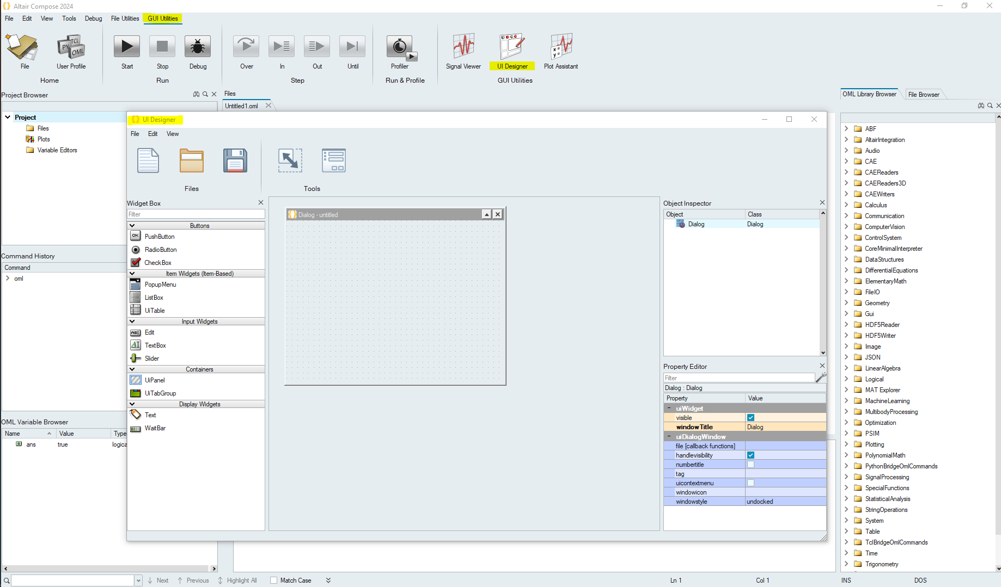The width and height of the screenshot is (1001, 587).
Task: Click the Step Over icon
Action: [x=246, y=47]
